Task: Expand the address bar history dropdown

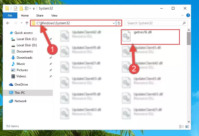Action: click(114, 23)
